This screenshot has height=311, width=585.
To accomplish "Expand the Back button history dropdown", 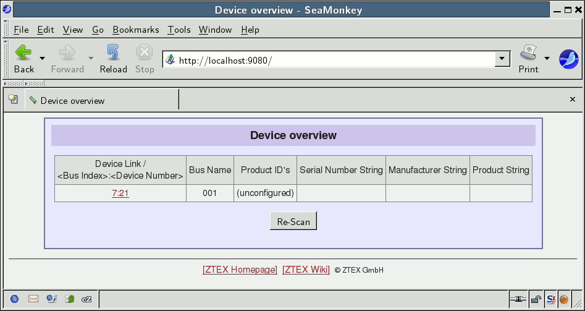I will [42, 59].
